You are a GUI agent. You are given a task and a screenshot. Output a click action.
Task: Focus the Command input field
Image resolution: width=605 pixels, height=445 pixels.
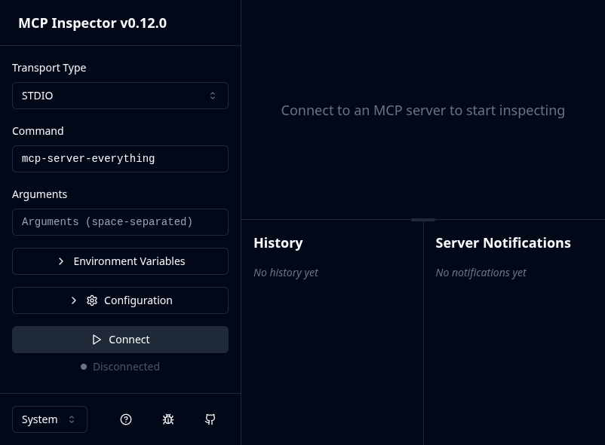(120, 159)
